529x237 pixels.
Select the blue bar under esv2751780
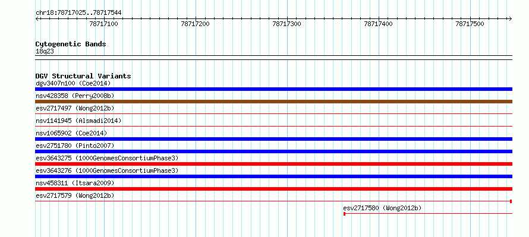pyautogui.click(x=273, y=151)
